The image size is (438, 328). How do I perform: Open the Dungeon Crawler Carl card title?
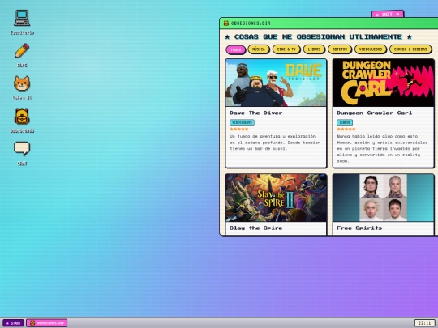click(374, 113)
